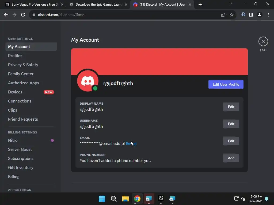The height and width of the screenshot is (205, 274).
Task: Open the Profiles settings page
Action: [31, 56]
